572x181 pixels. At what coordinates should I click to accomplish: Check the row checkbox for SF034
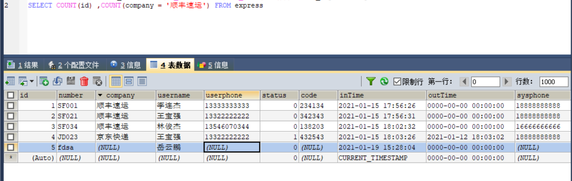11,126
